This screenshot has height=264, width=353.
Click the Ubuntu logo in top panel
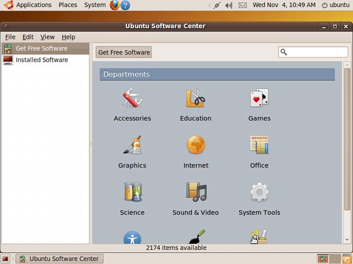(9, 5)
